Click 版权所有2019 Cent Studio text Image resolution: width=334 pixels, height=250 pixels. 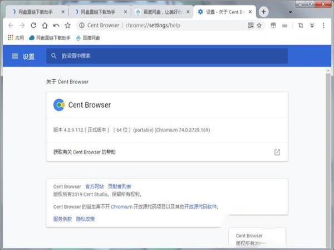pos(80,194)
